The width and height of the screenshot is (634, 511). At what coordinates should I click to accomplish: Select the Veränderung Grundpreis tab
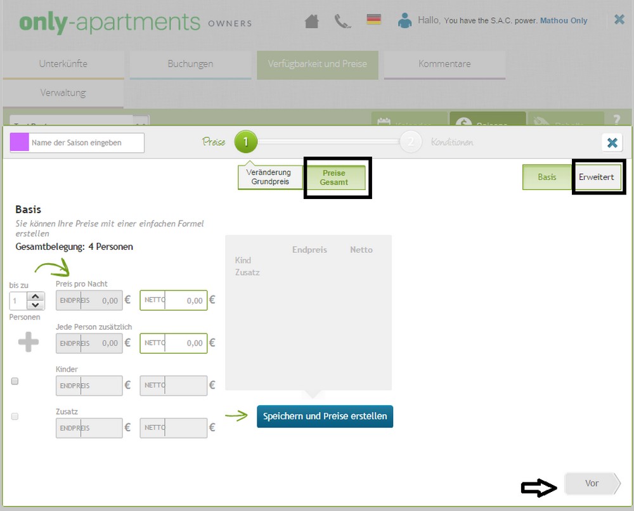click(269, 178)
